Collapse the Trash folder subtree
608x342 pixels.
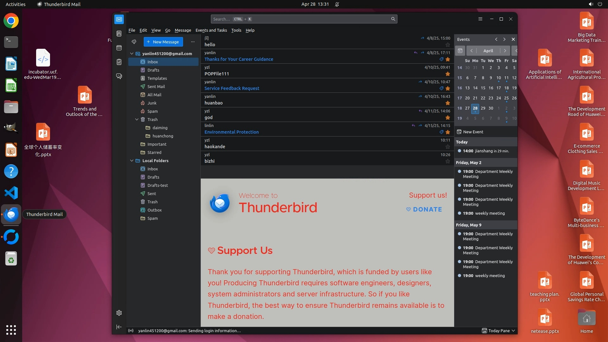(x=137, y=119)
